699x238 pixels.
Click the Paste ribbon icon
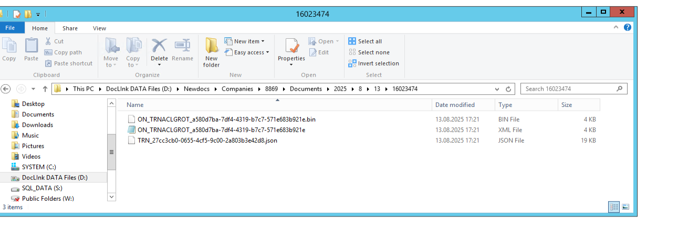pos(31,46)
